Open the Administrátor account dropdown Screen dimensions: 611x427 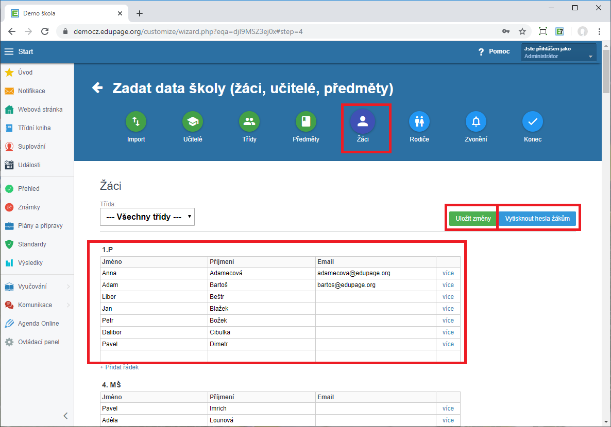(558, 53)
